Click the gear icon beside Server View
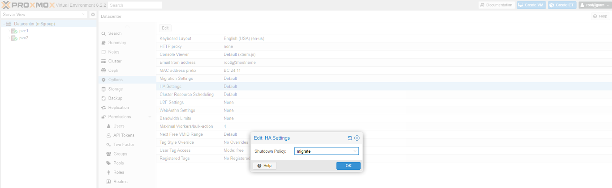The image size is (612, 188). click(93, 14)
